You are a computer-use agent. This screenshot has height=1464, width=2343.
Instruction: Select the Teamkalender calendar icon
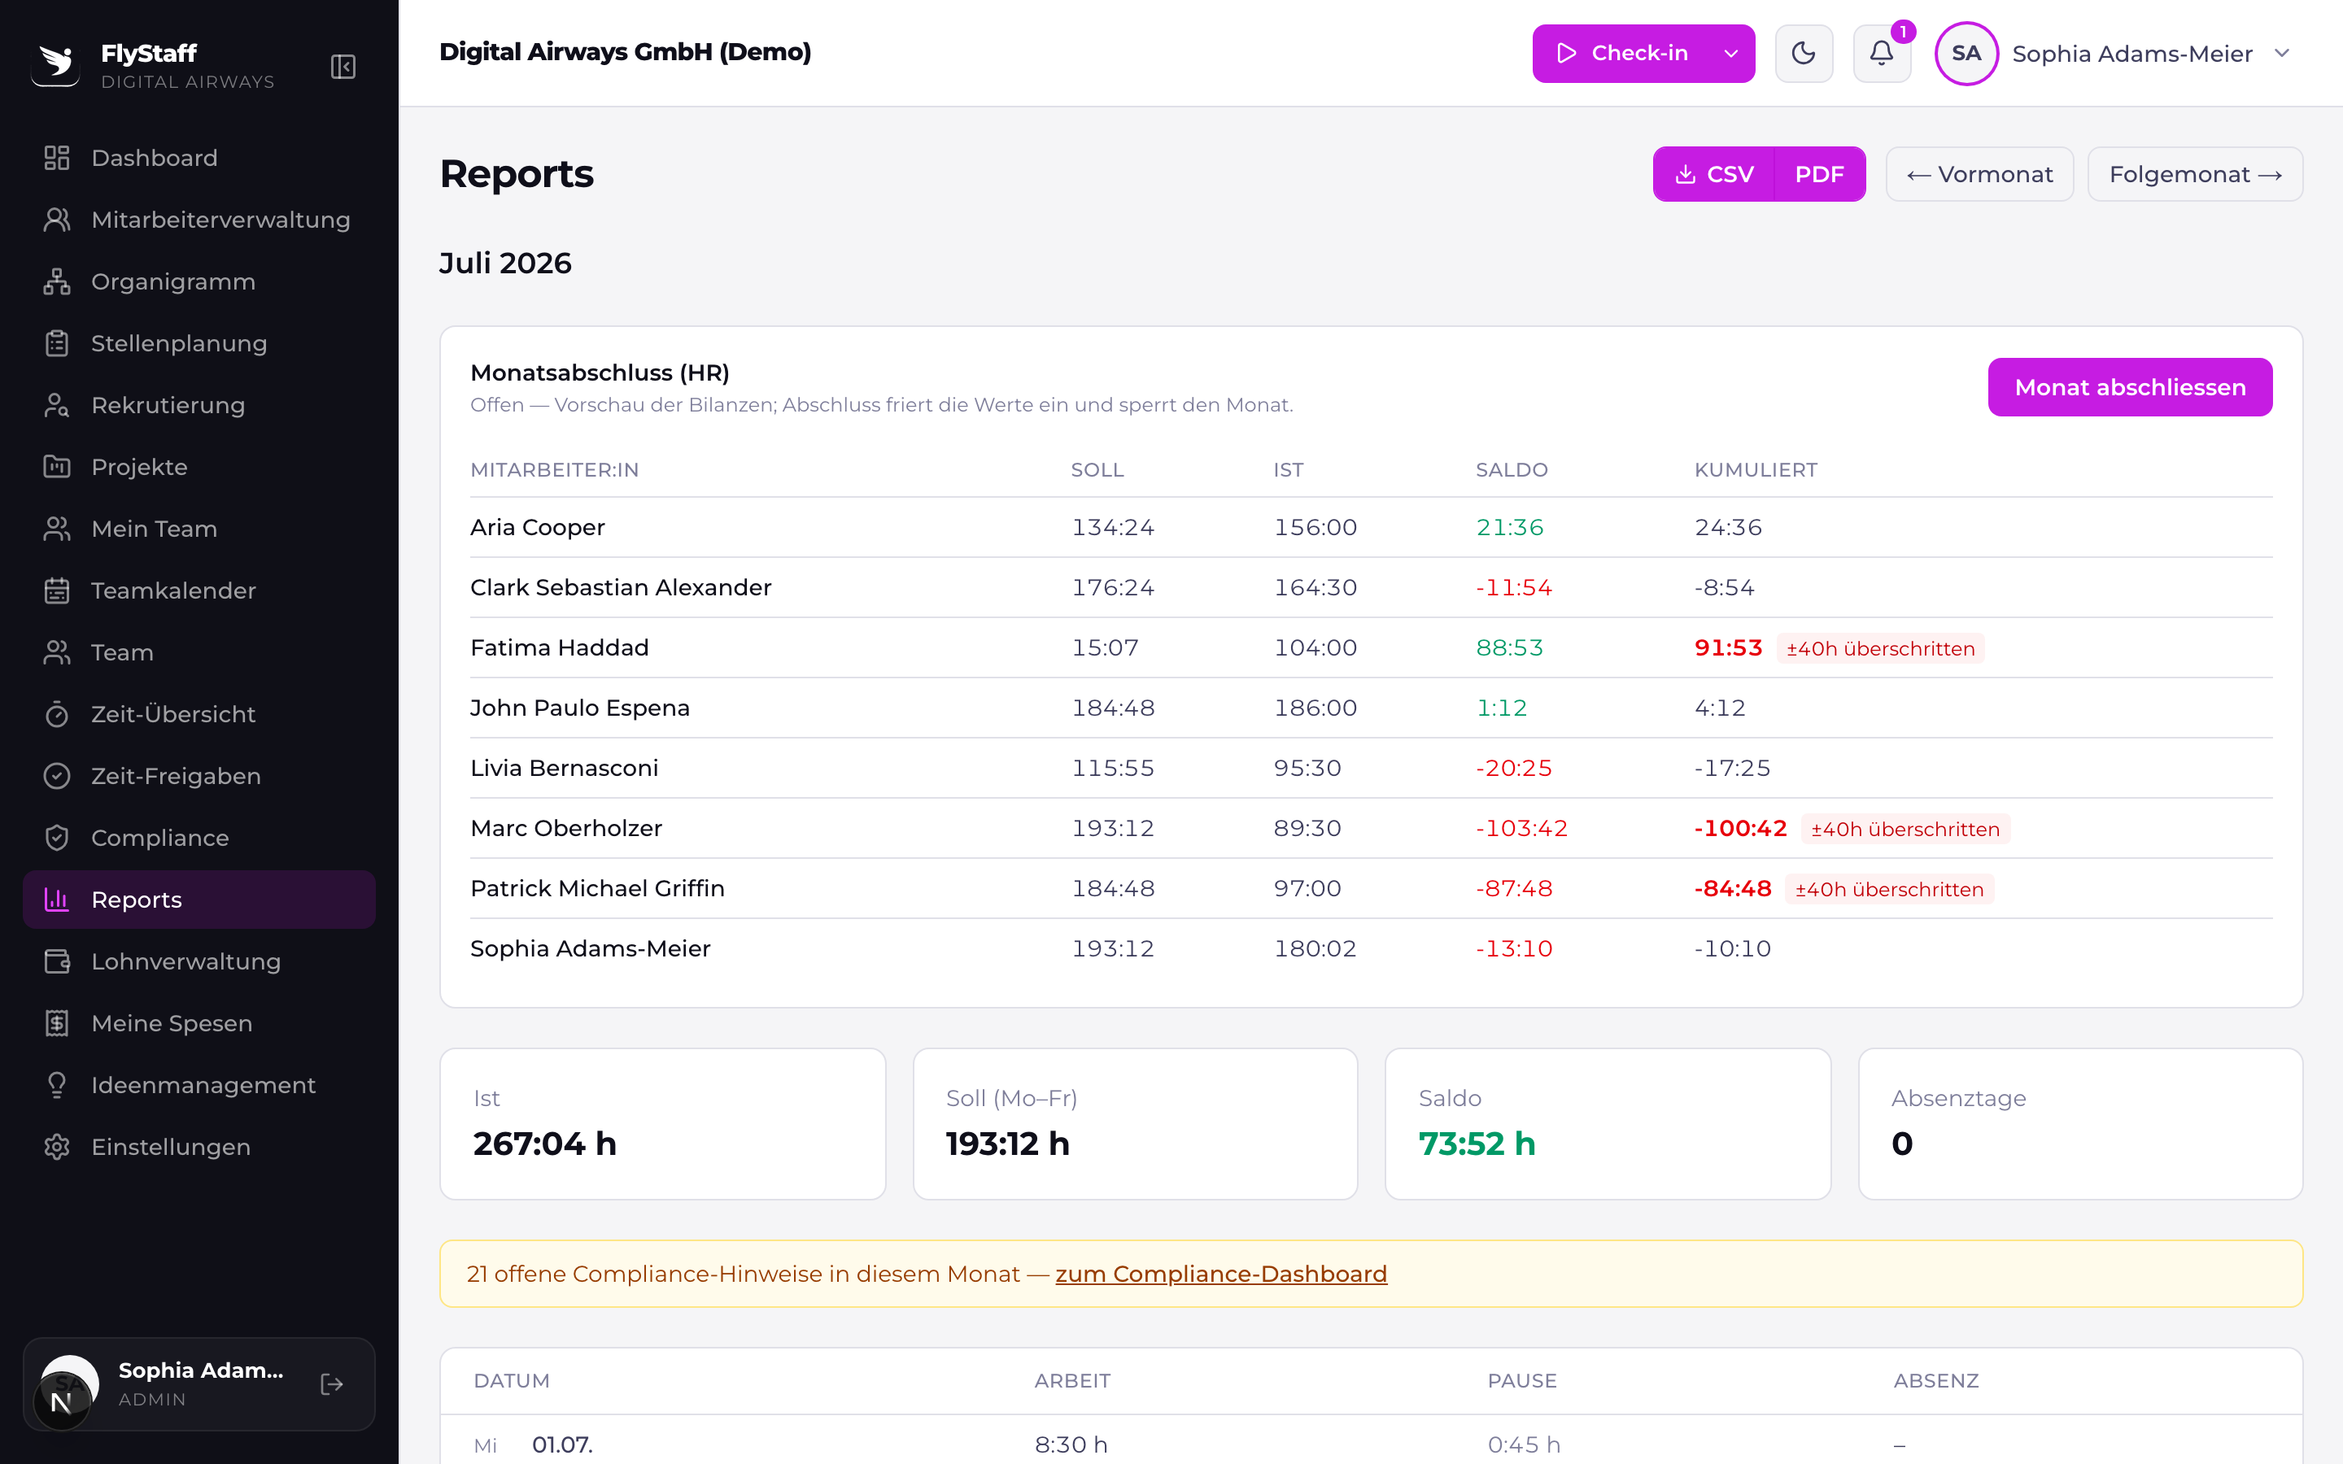point(57,590)
